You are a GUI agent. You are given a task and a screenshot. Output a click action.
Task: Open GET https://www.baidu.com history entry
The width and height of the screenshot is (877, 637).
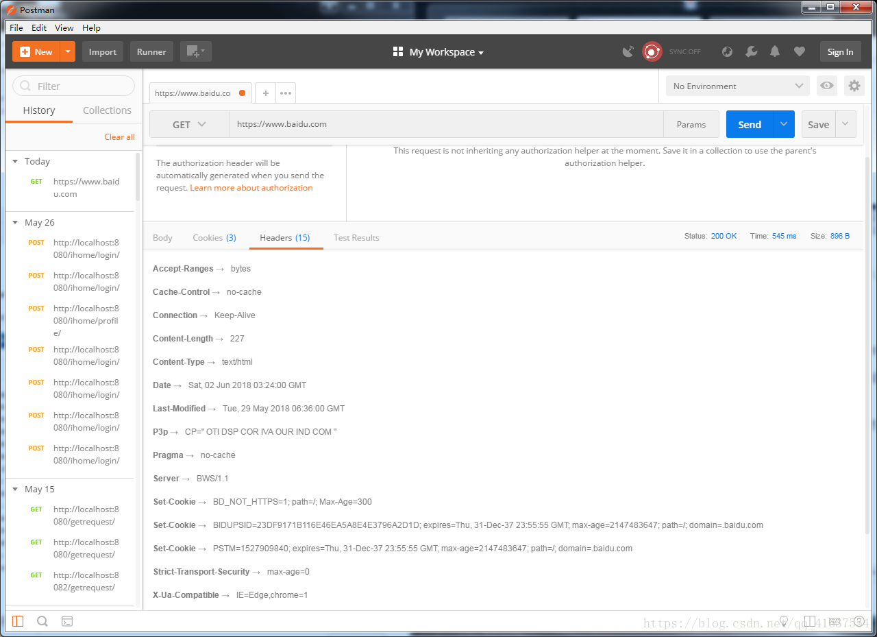(x=71, y=188)
